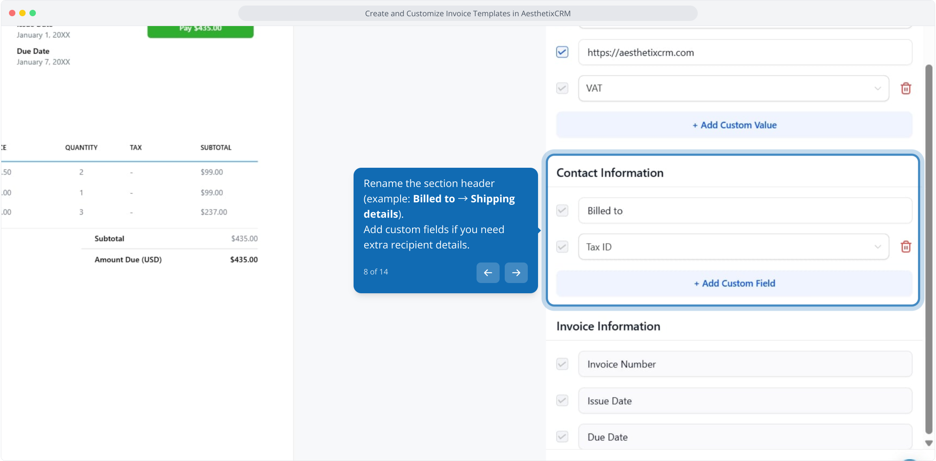This screenshot has width=936, height=461.
Task: Click the scrollbar down arrow
Action: coord(928,443)
